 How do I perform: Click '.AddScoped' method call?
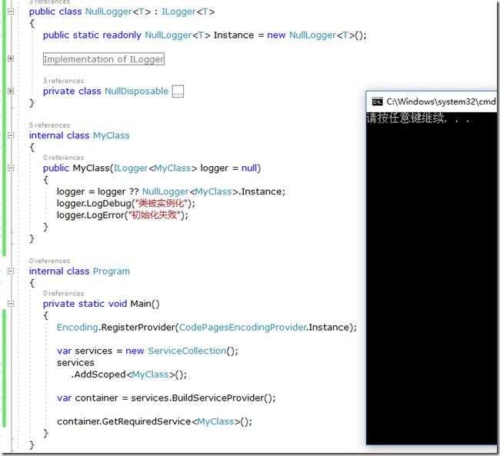[98, 374]
